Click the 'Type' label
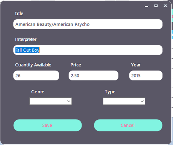Viewport: 173px width, 145px height. coord(110,92)
